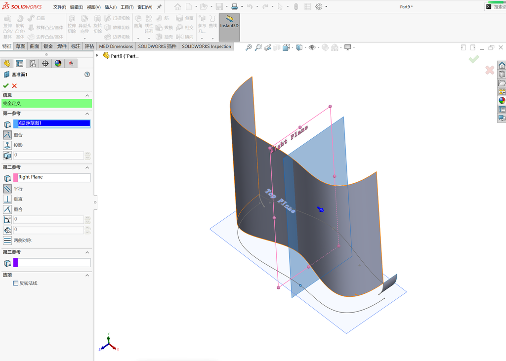The image size is (506, 361).
Task: Switch to the PropertyManager tab icon
Action: click(x=20, y=63)
